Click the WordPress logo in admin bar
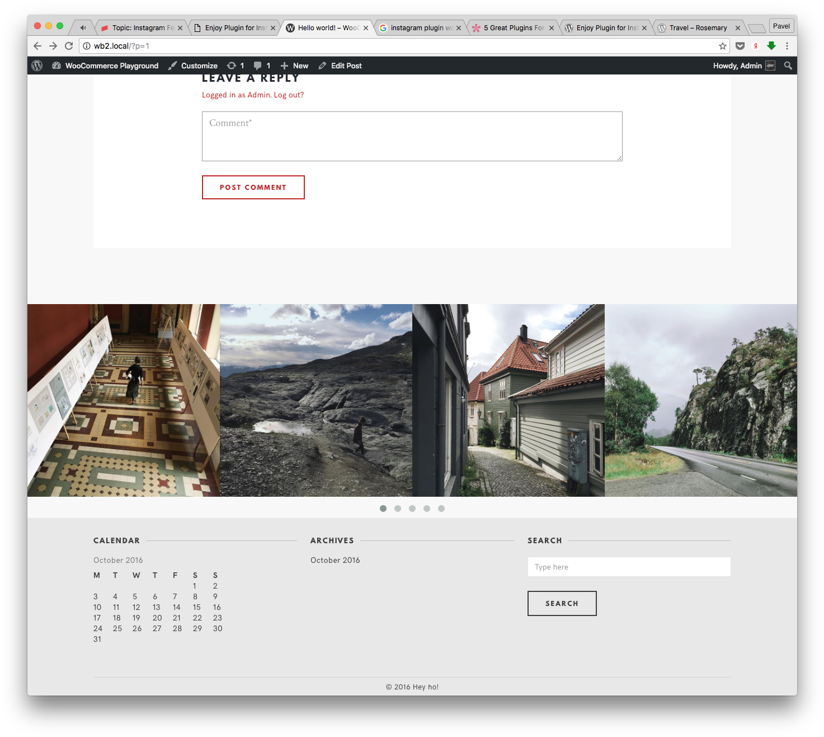The width and height of the screenshot is (824, 737). 37,66
